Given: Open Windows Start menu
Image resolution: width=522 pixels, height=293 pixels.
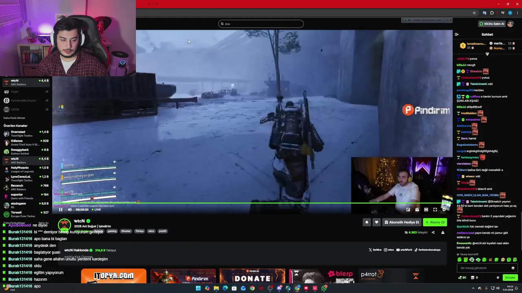Looking at the screenshot, I should (198, 288).
